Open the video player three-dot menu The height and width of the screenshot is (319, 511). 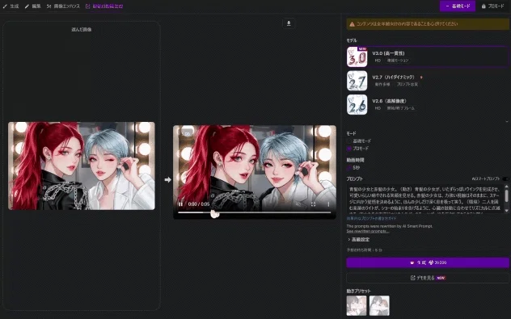pyautogui.click(x=328, y=204)
